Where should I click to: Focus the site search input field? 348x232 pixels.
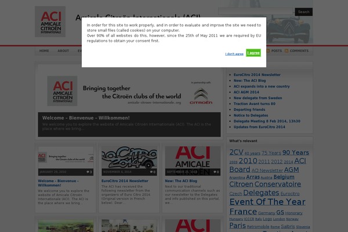click(x=256, y=11)
